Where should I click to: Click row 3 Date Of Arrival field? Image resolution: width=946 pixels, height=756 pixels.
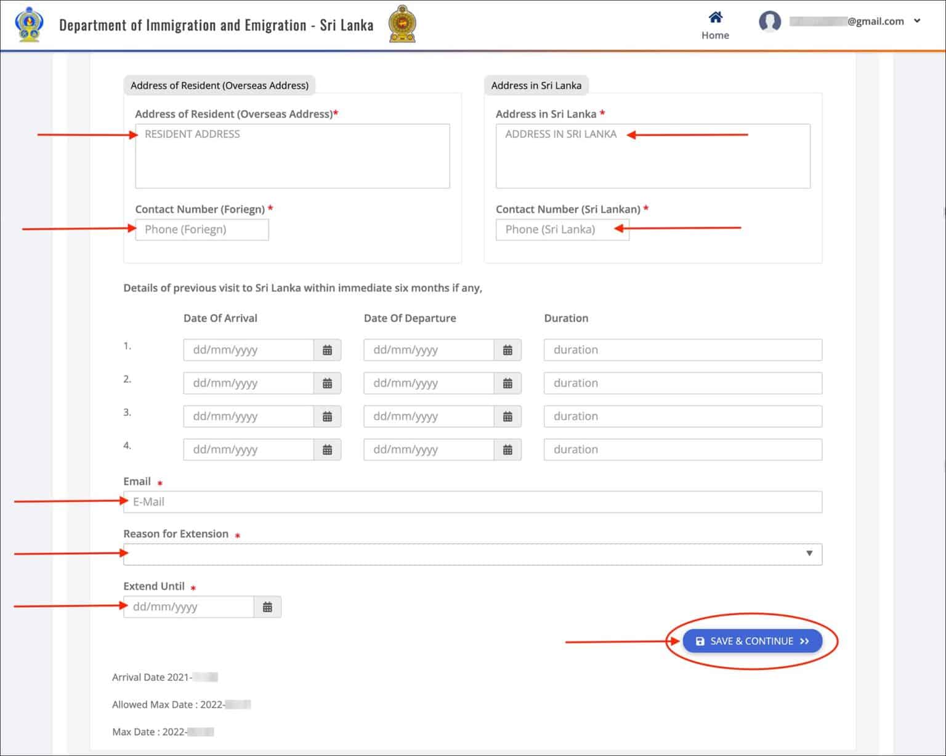(249, 416)
